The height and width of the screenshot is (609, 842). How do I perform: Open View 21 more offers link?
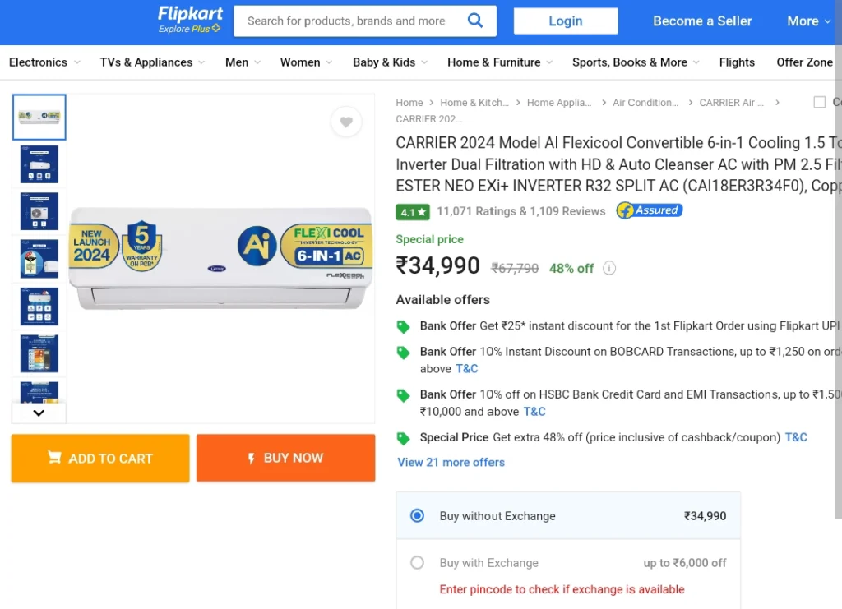click(x=451, y=462)
